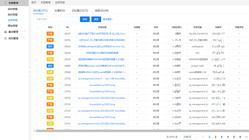The width and height of the screenshot is (249, 140).
Task: Click the blue 查询 search button
Action: click(x=84, y=19)
